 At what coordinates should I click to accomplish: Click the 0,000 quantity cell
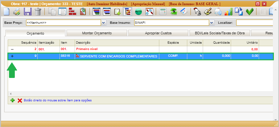(217, 56)
